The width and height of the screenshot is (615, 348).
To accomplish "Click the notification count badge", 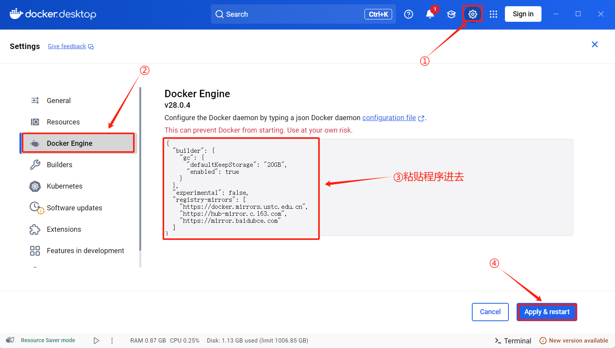I will point(435,9).
